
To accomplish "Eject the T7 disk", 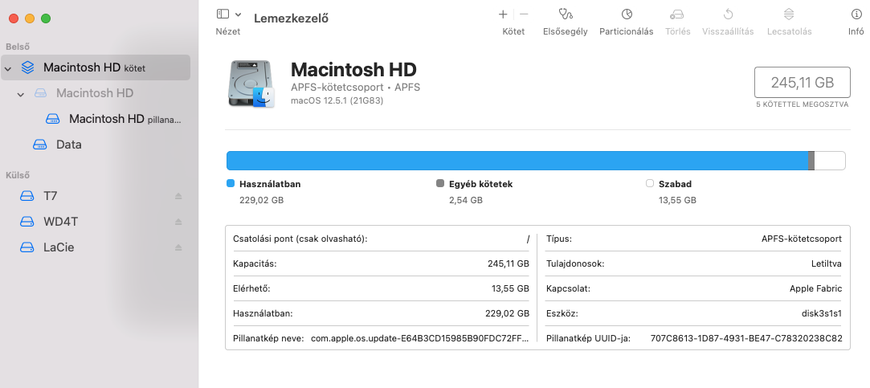I will coord(178,196).
